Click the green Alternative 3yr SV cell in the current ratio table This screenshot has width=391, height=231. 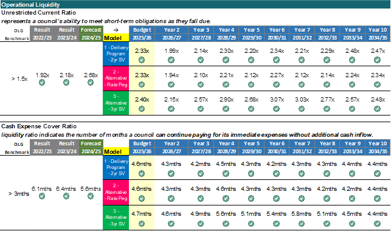point(116,103)
